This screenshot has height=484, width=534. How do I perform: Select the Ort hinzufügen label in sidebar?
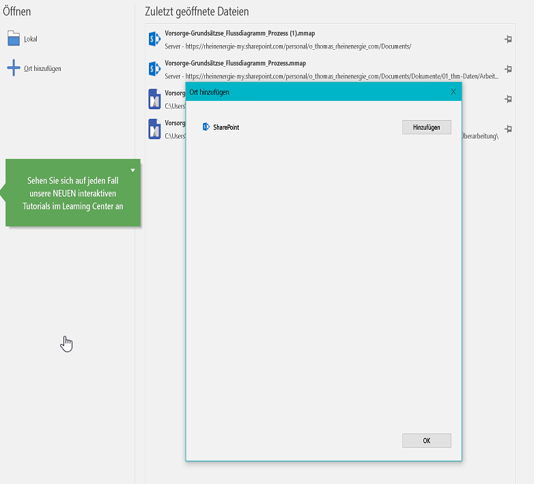[x=42, y=69]
